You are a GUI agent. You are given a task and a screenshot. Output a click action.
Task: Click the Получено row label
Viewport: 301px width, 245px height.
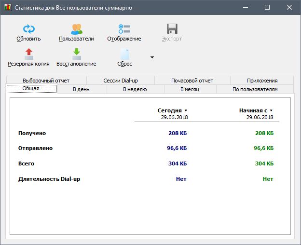(32, 133)
